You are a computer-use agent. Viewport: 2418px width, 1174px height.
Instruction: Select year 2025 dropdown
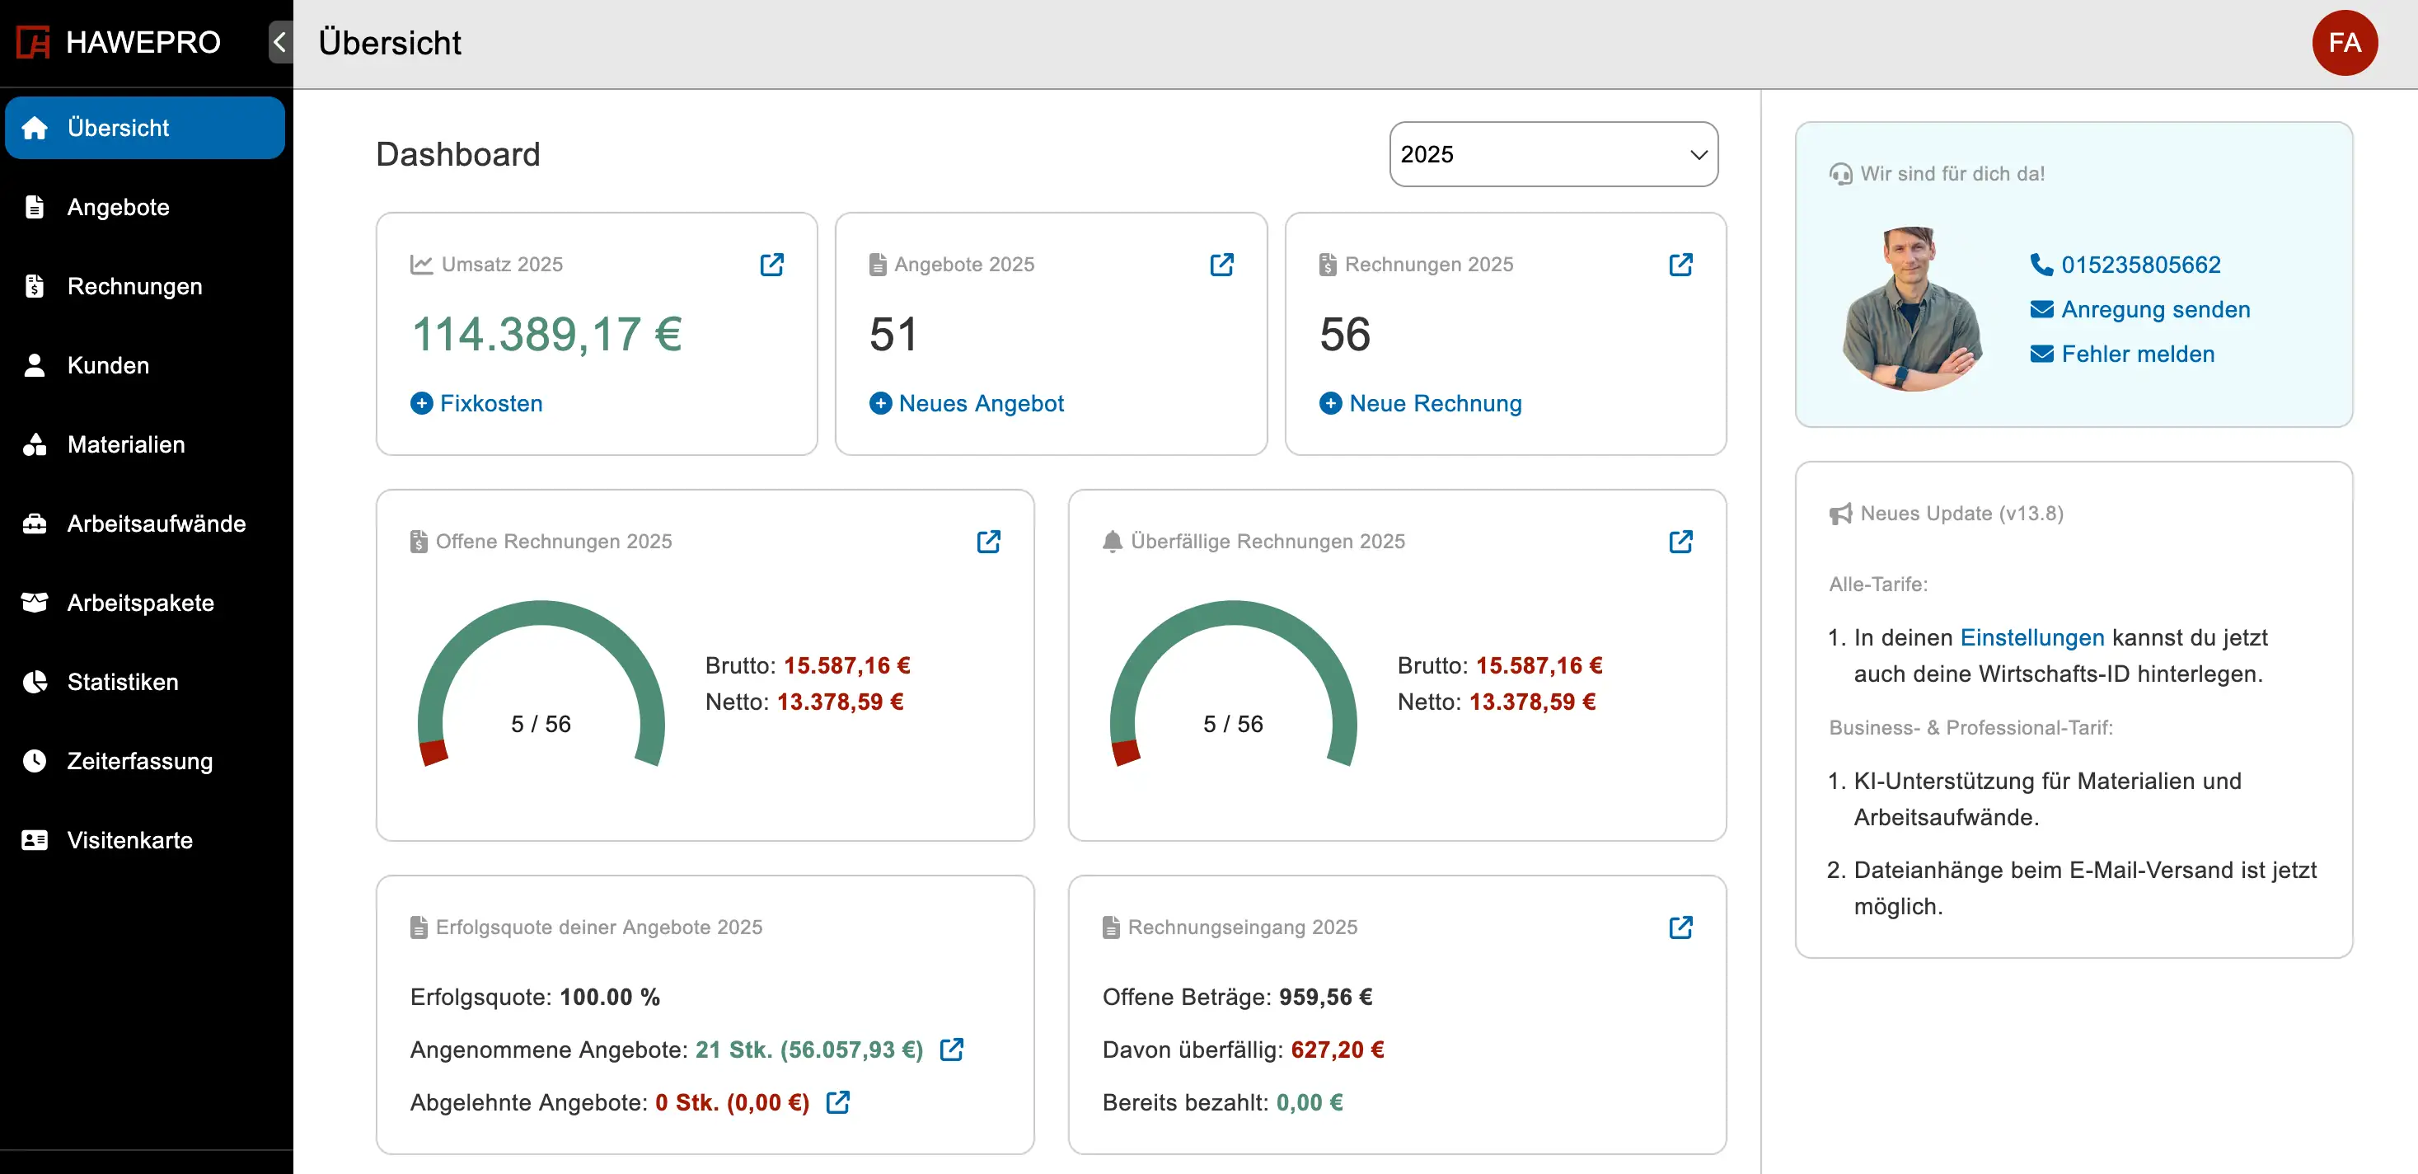1553,154
